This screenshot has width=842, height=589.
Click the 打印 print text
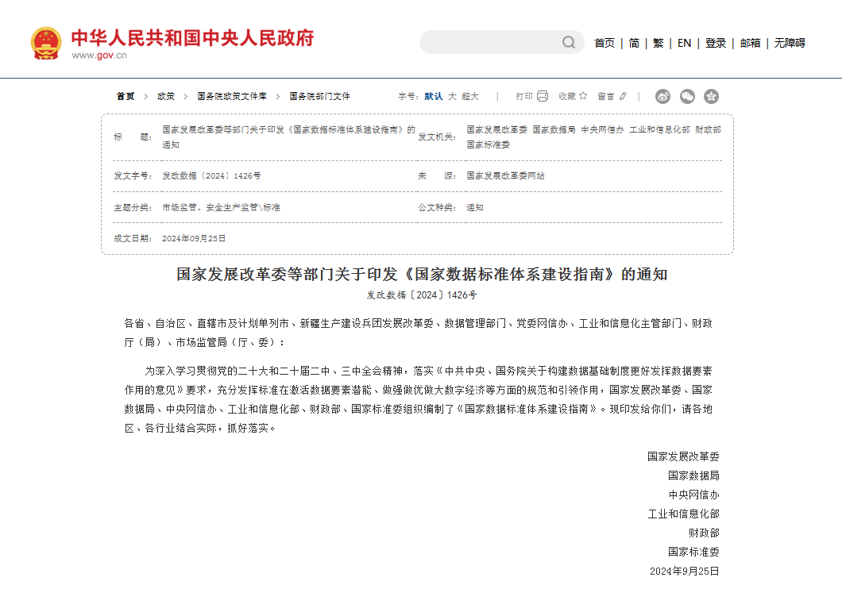(524, 96)
